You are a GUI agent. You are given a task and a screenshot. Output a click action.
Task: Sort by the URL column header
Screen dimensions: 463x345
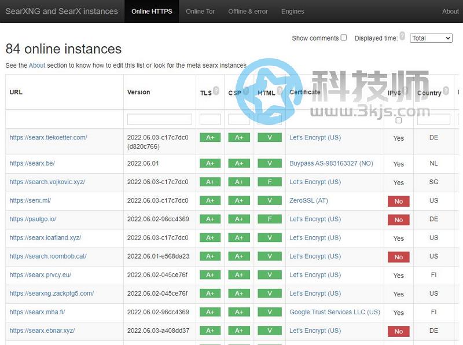click(x=16, y=92)
